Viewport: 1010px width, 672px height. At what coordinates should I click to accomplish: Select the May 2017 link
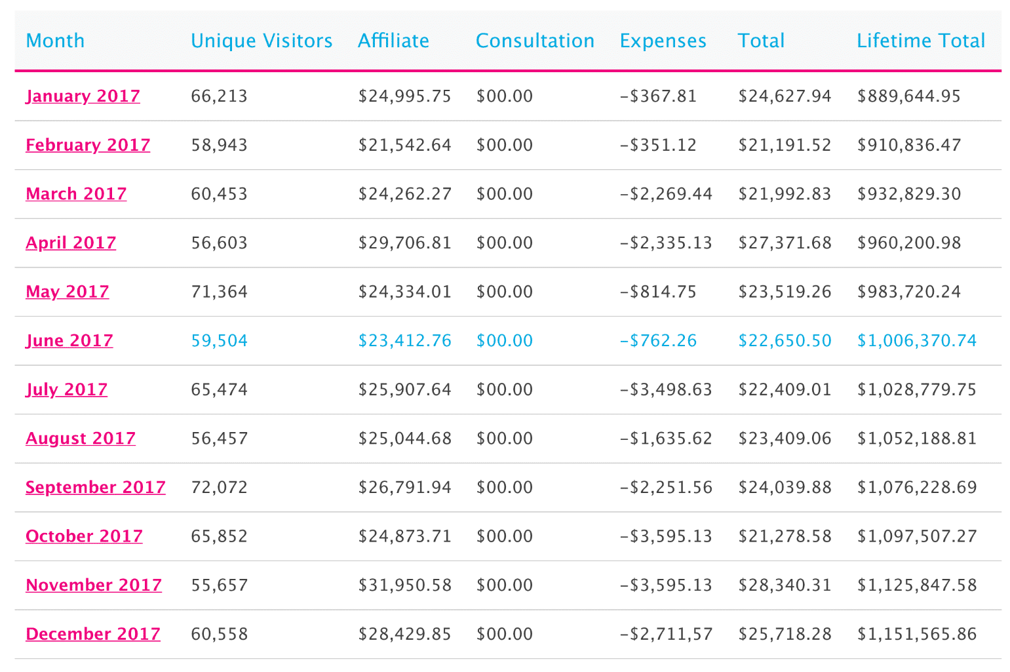pos(68,292)
